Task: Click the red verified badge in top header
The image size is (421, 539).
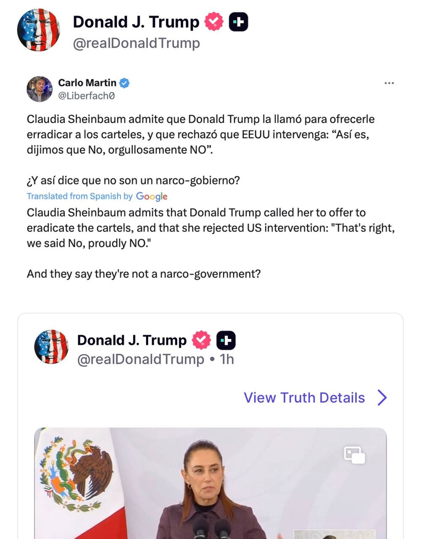Action: coord(213,22)
